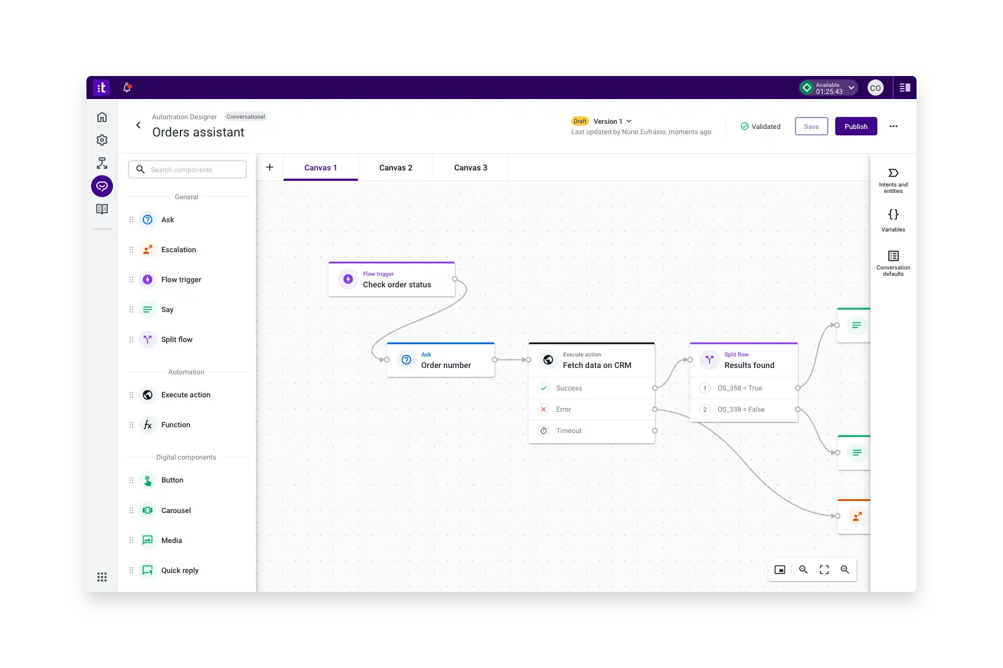Image resolution: width=1003 pixels, height=668 pixels.
Task: Open the Conversation defaults panel
Action: coord(893,262)
